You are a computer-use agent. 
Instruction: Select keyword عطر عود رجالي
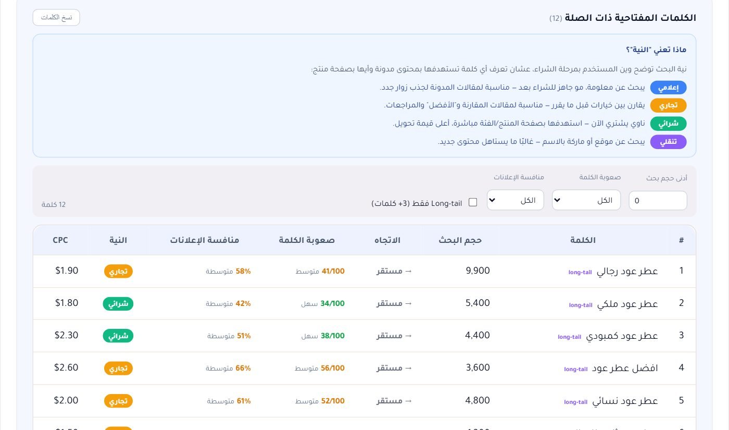tap(627, 271)
